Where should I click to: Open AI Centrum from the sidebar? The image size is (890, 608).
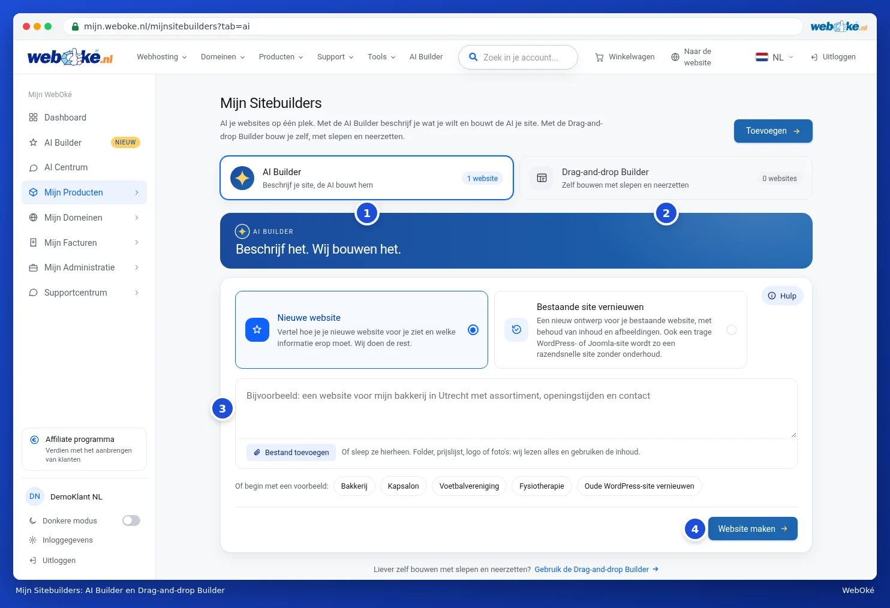click(84, 167)
